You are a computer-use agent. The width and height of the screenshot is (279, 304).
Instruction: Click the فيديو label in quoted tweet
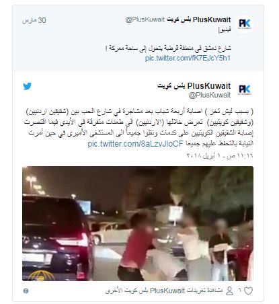(x=225, y=30)
